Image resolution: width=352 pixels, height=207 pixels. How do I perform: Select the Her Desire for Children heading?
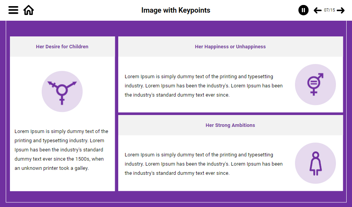62,47
